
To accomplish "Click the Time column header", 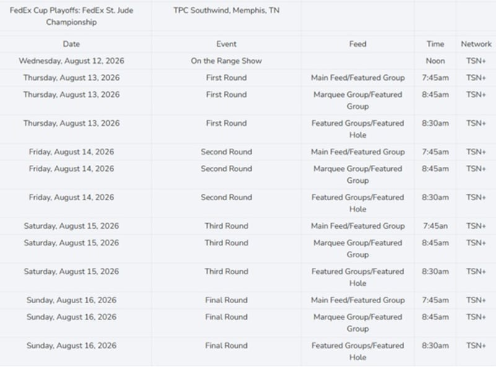I will [x=435, y=44].
